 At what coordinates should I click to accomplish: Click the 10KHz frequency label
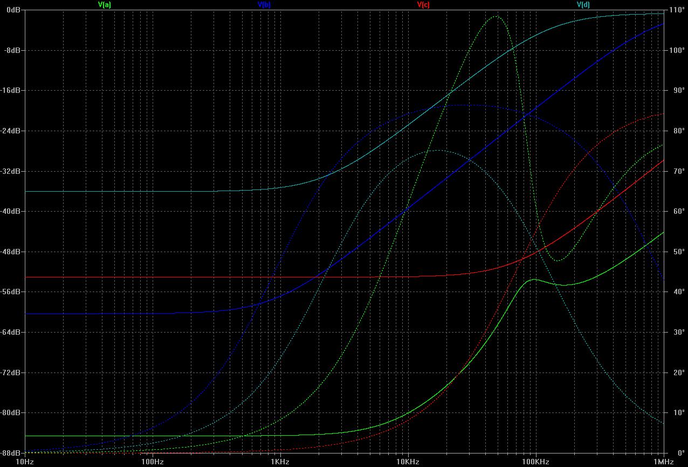coord(408,462)
